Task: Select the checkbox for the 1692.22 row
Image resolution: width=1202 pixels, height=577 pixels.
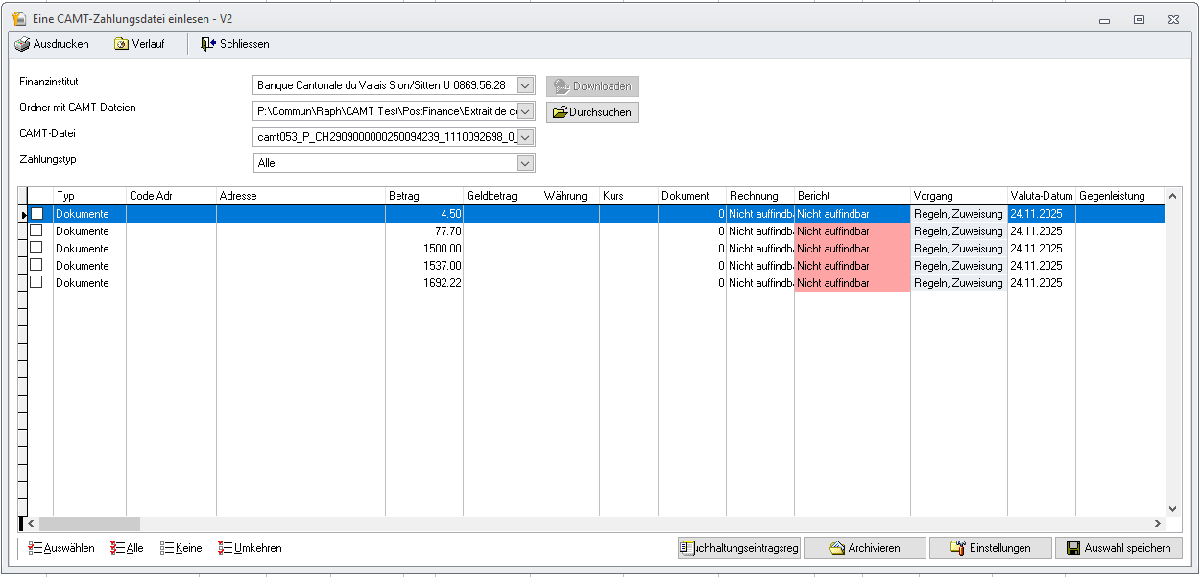Action: click(x=36, y=283)
